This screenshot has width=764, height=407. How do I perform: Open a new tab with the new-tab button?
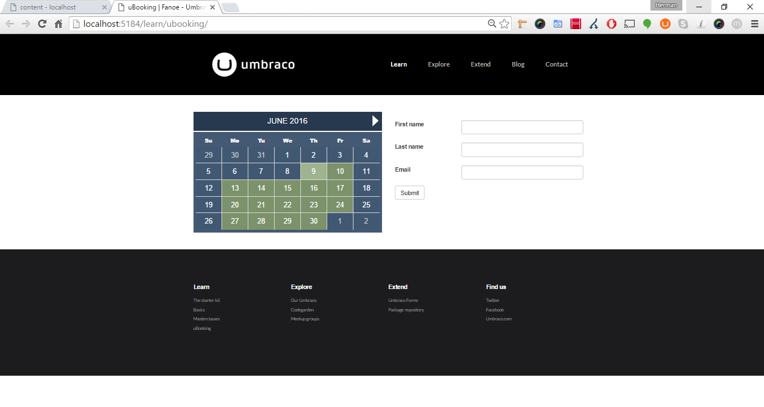[230, 7]
